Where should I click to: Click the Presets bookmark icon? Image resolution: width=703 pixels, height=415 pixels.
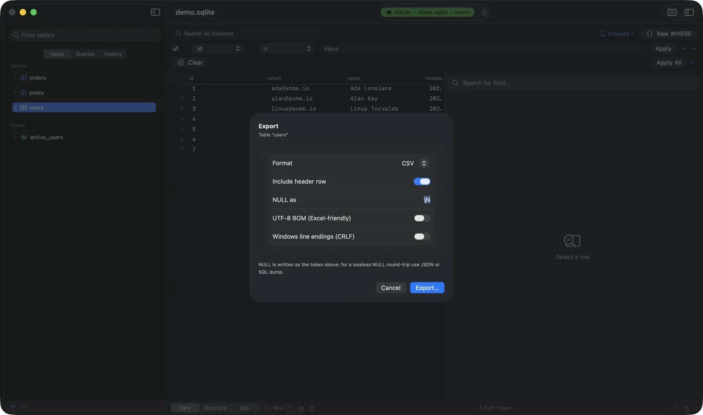[x=603, y=34]
